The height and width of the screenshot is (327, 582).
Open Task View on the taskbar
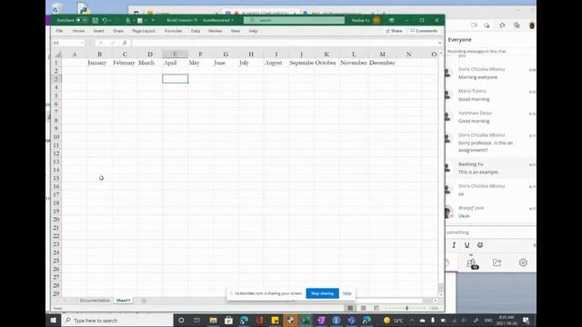point(196,320)
